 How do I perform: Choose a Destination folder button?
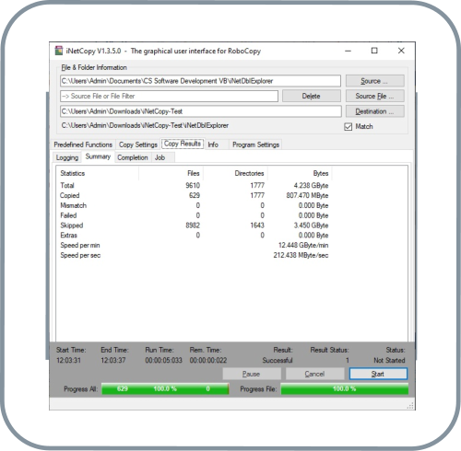tap(374, 111)
